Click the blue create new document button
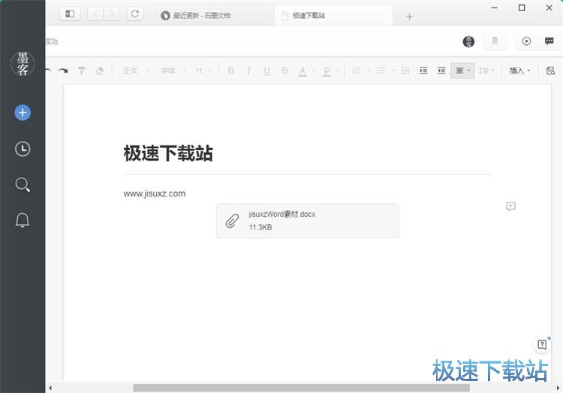Image resolution: width=563 pixels, height=393 pixels. pos(23,112)
